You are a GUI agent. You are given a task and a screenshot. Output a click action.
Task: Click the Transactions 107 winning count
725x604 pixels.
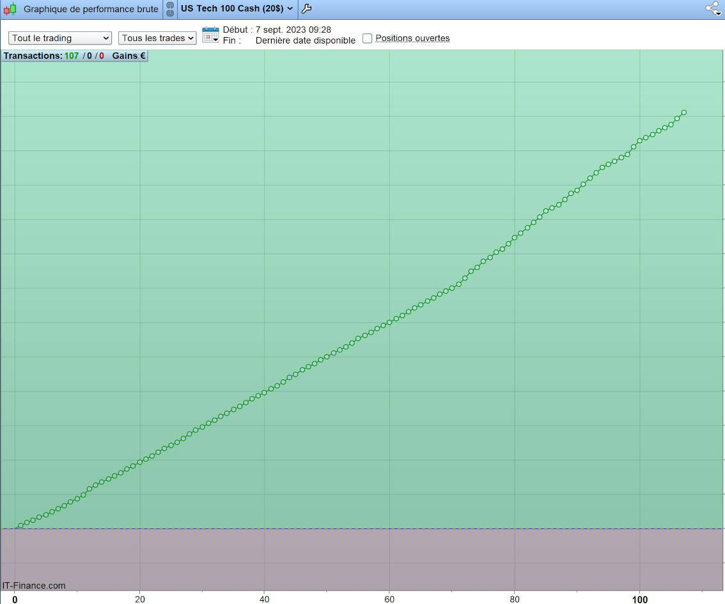71,56
